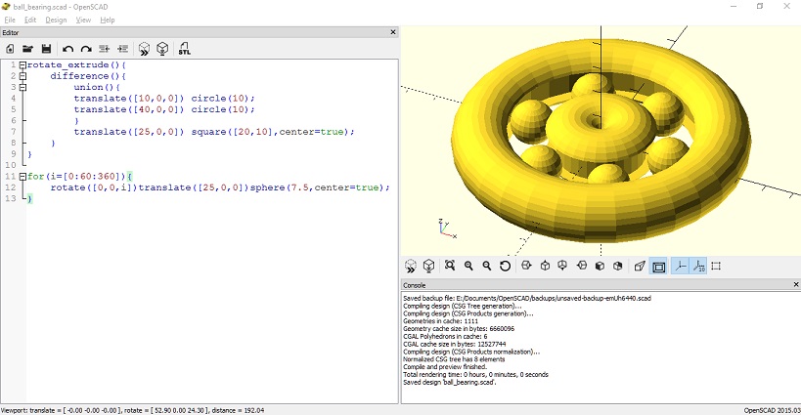Click 'OpenSCAD 2015.03' status text
The height and width of the screenshot is (415, 801).
[772, 410]
